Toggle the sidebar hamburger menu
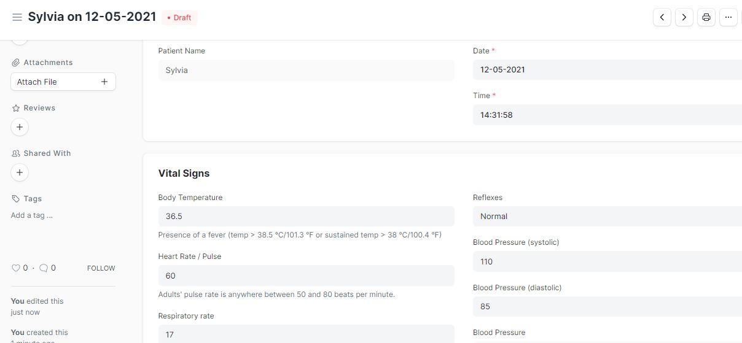The height and width of the screenshot is (343, 742). (x=17, y=17)
